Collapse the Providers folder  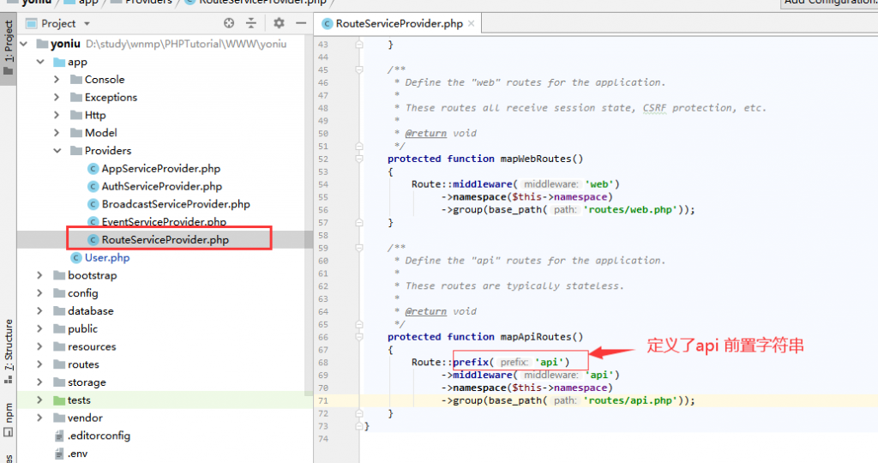57,151
